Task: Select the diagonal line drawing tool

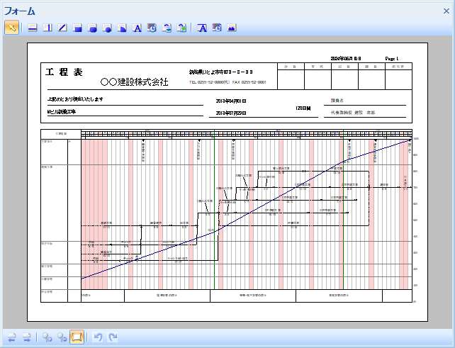Action: pyautogui.click(x=62, y=28)
